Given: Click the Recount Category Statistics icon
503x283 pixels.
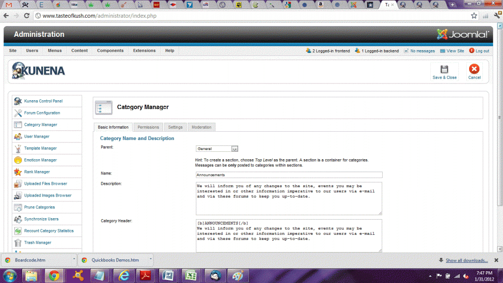Looking at the screenshot, I should (18, 231).
